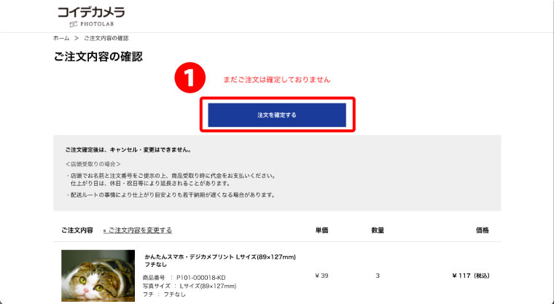Click the ご注文内容 section label
The width and height of the screenshot is (554, 304).
point(77,230)
